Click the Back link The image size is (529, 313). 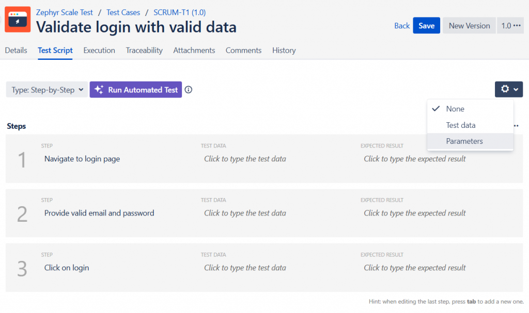(402, 26)
